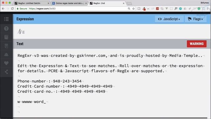Click the Bitfumes profile label top right
This screenshot has width=211, height=119.
coord(205,3)
